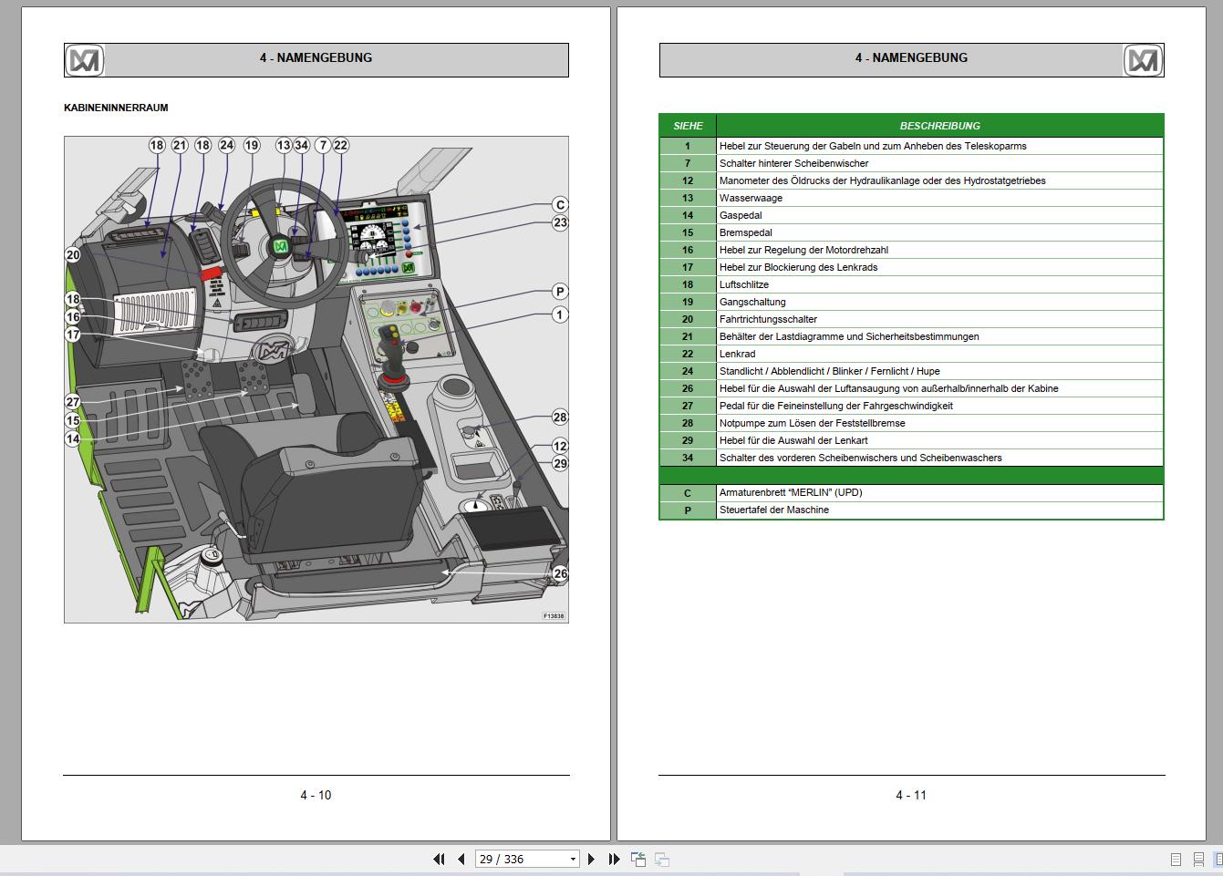
Task: Click the 'BESCHREIBUNG' column header
Action: (x=939, y=126)
